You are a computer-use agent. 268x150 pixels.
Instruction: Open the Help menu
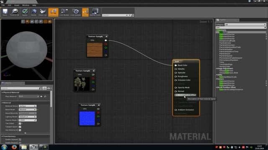click(x=34, y=5)
